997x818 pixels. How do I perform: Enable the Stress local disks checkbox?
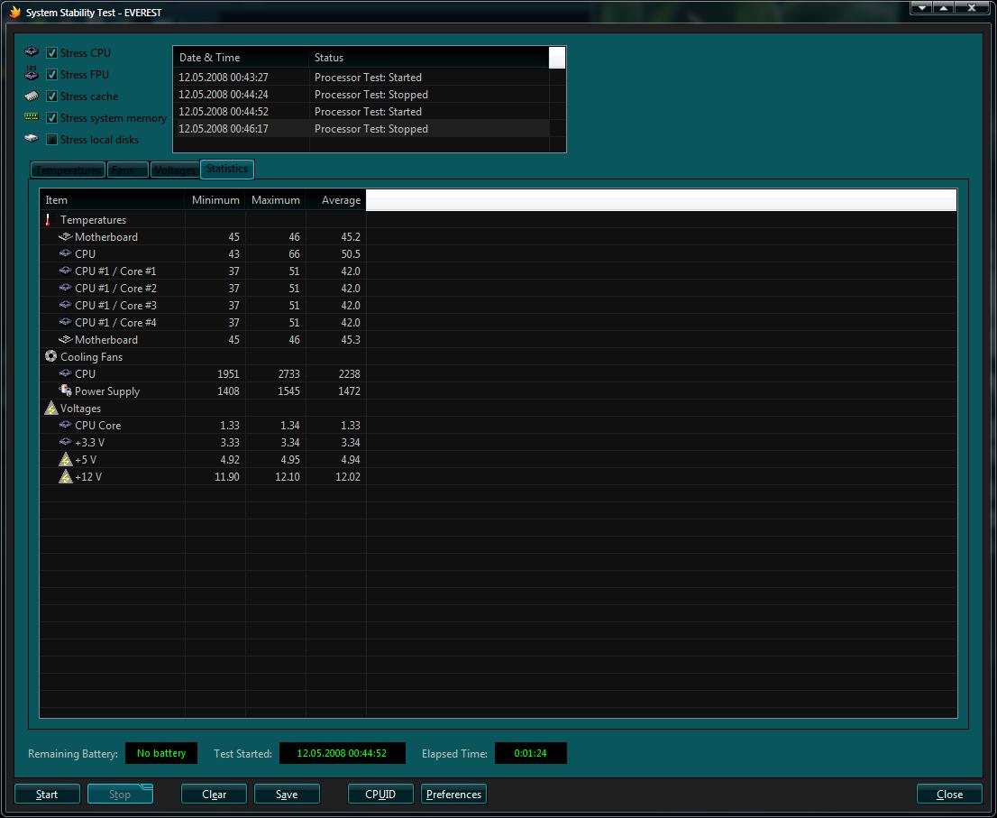[x=52, y=139]
